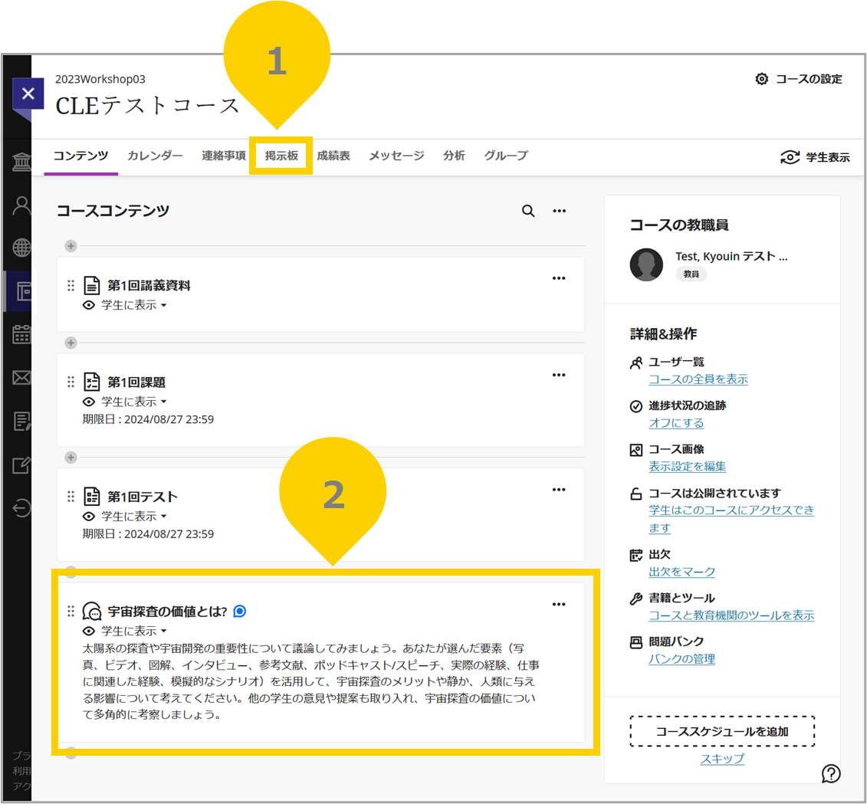The height and width of the screenshot is (804, 867).
Task: Click the blue indicator beside 宇宙探査の価値とは?
Action: click(239, 611)
